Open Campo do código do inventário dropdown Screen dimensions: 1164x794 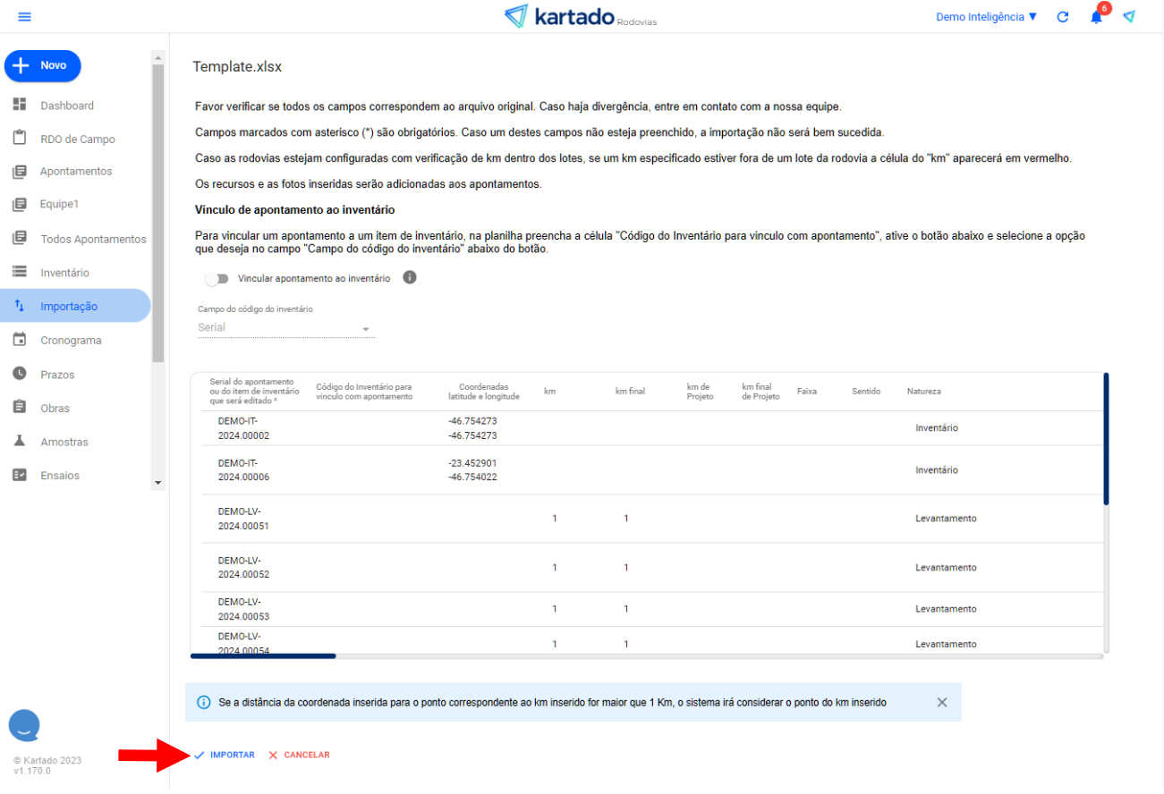(285, 328)
